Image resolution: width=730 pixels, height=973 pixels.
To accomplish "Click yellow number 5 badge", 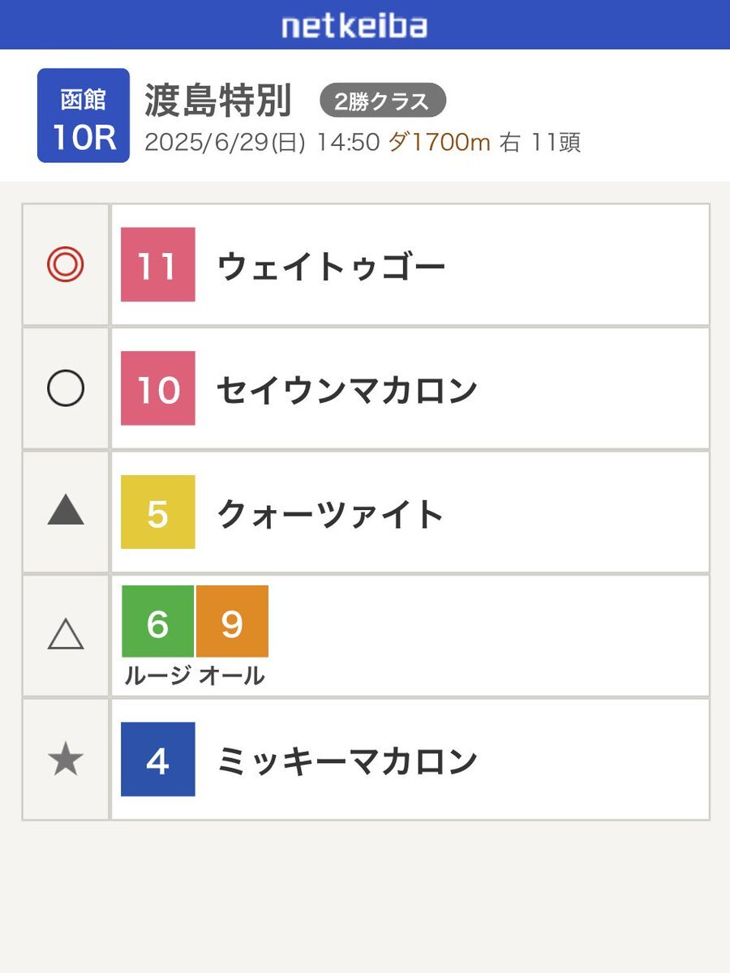I will pyautogui.click(x=157, y=512).
